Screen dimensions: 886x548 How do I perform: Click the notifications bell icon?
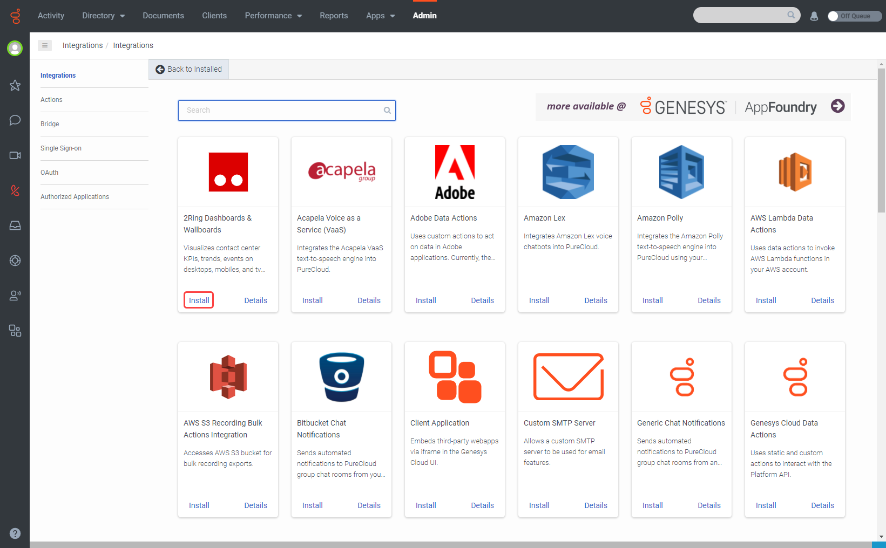[814, 16]
